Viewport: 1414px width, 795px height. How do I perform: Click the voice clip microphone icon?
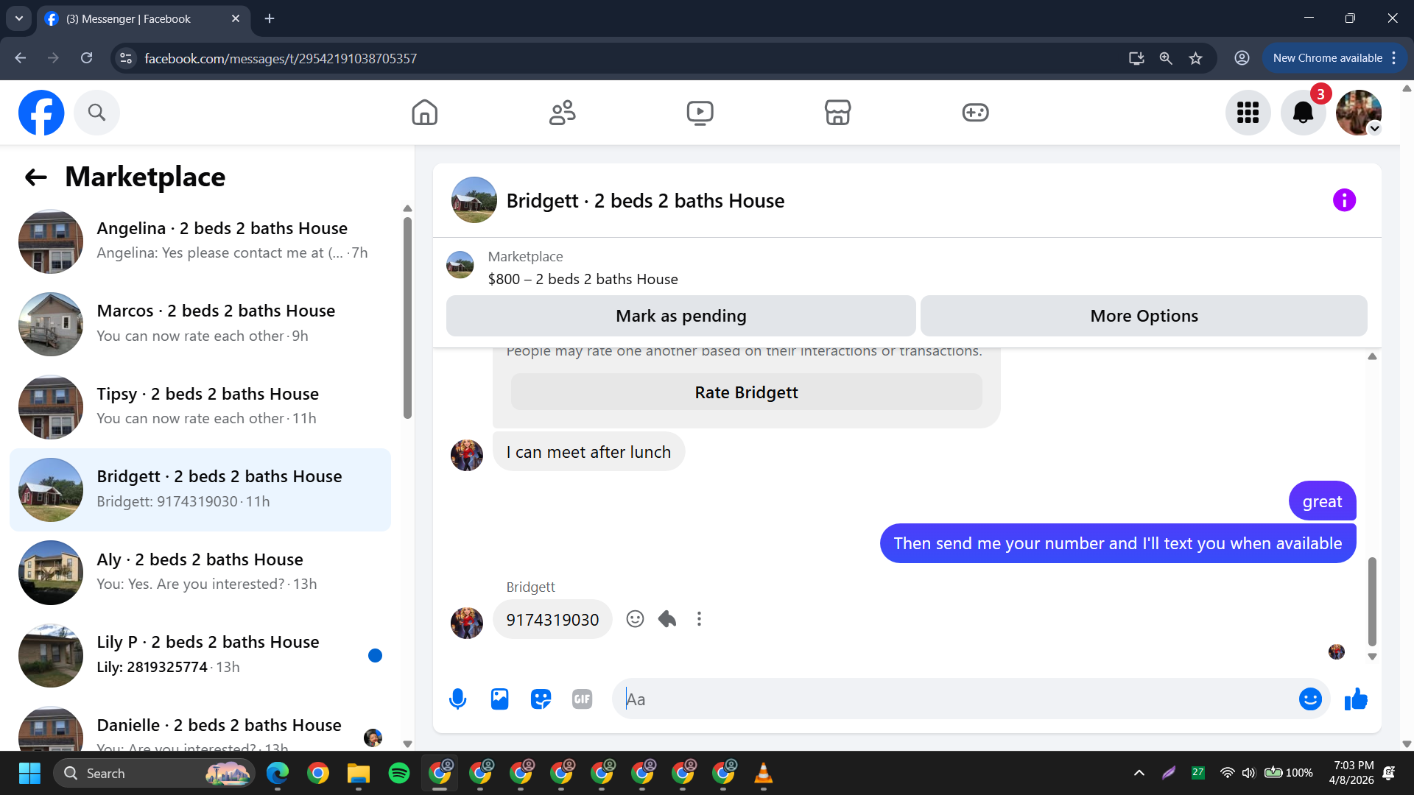(x=457, y=699)
